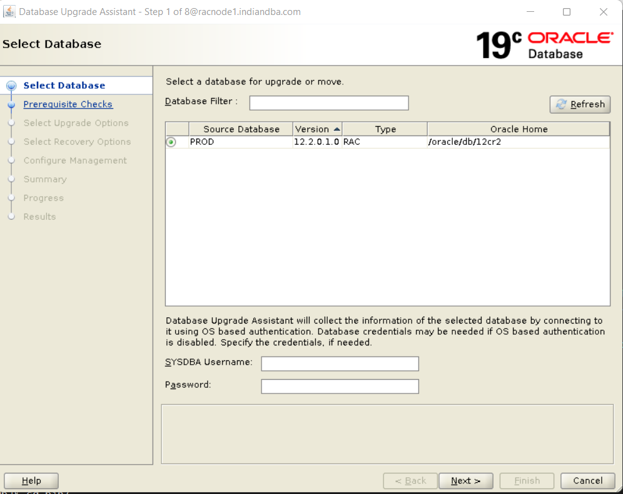Click the Select Database step bullet icon
Image resolution: width=623 pixels, height=494 pixels.
point(11,86)
